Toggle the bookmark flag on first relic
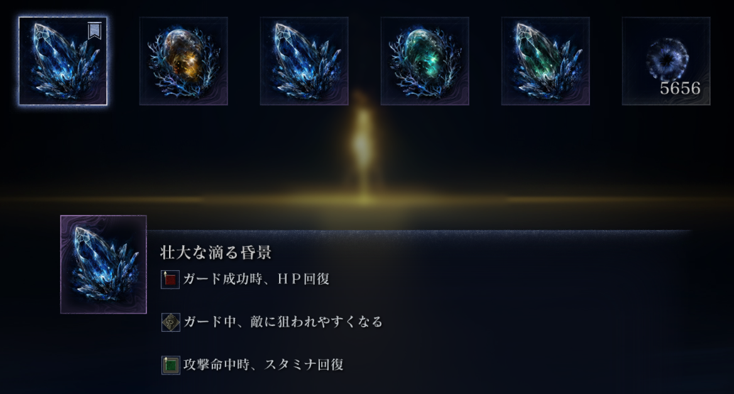This screenshot has width=734, height=394. [x=94, y=31]
